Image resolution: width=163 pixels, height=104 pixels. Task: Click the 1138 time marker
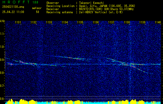[x=127, y=22]
